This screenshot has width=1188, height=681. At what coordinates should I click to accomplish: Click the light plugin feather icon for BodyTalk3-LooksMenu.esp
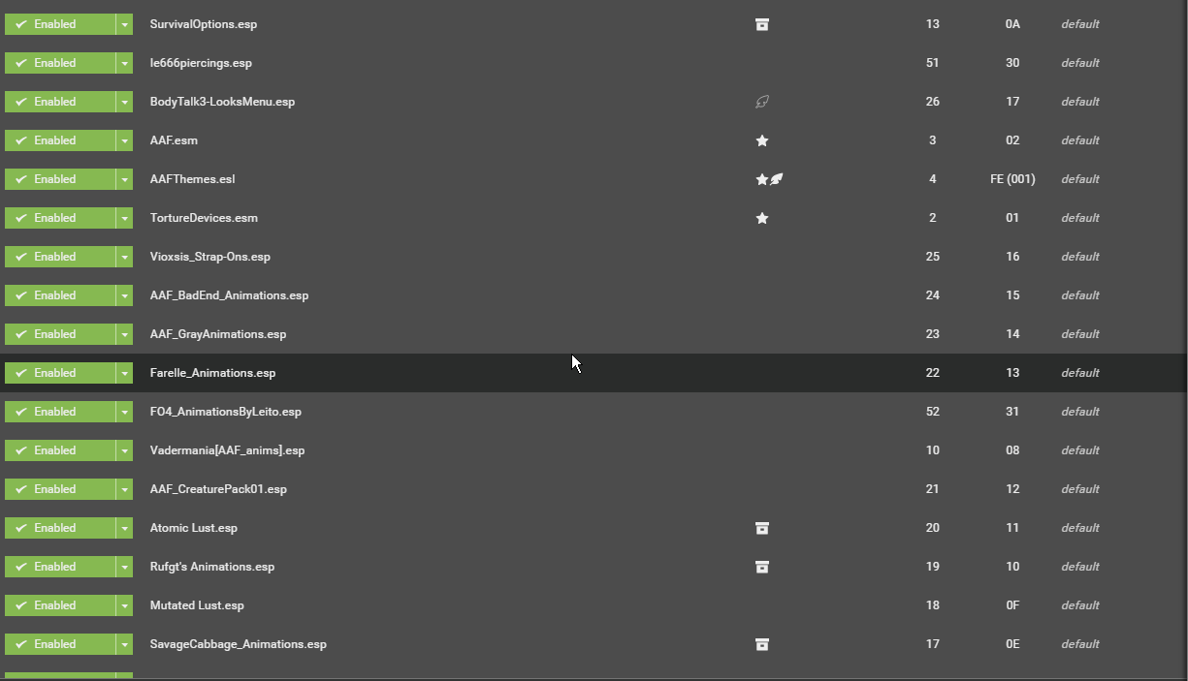(x=762, y=102)
